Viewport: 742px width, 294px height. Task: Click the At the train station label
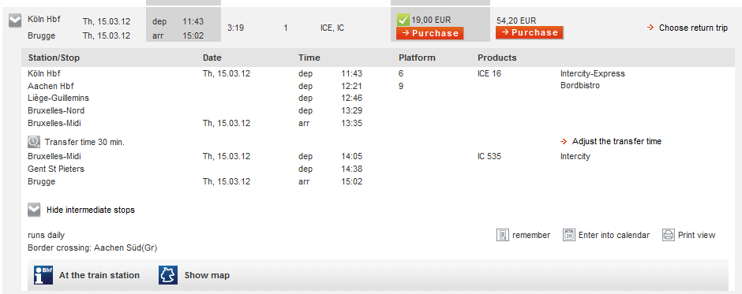[x=99, y=275]
